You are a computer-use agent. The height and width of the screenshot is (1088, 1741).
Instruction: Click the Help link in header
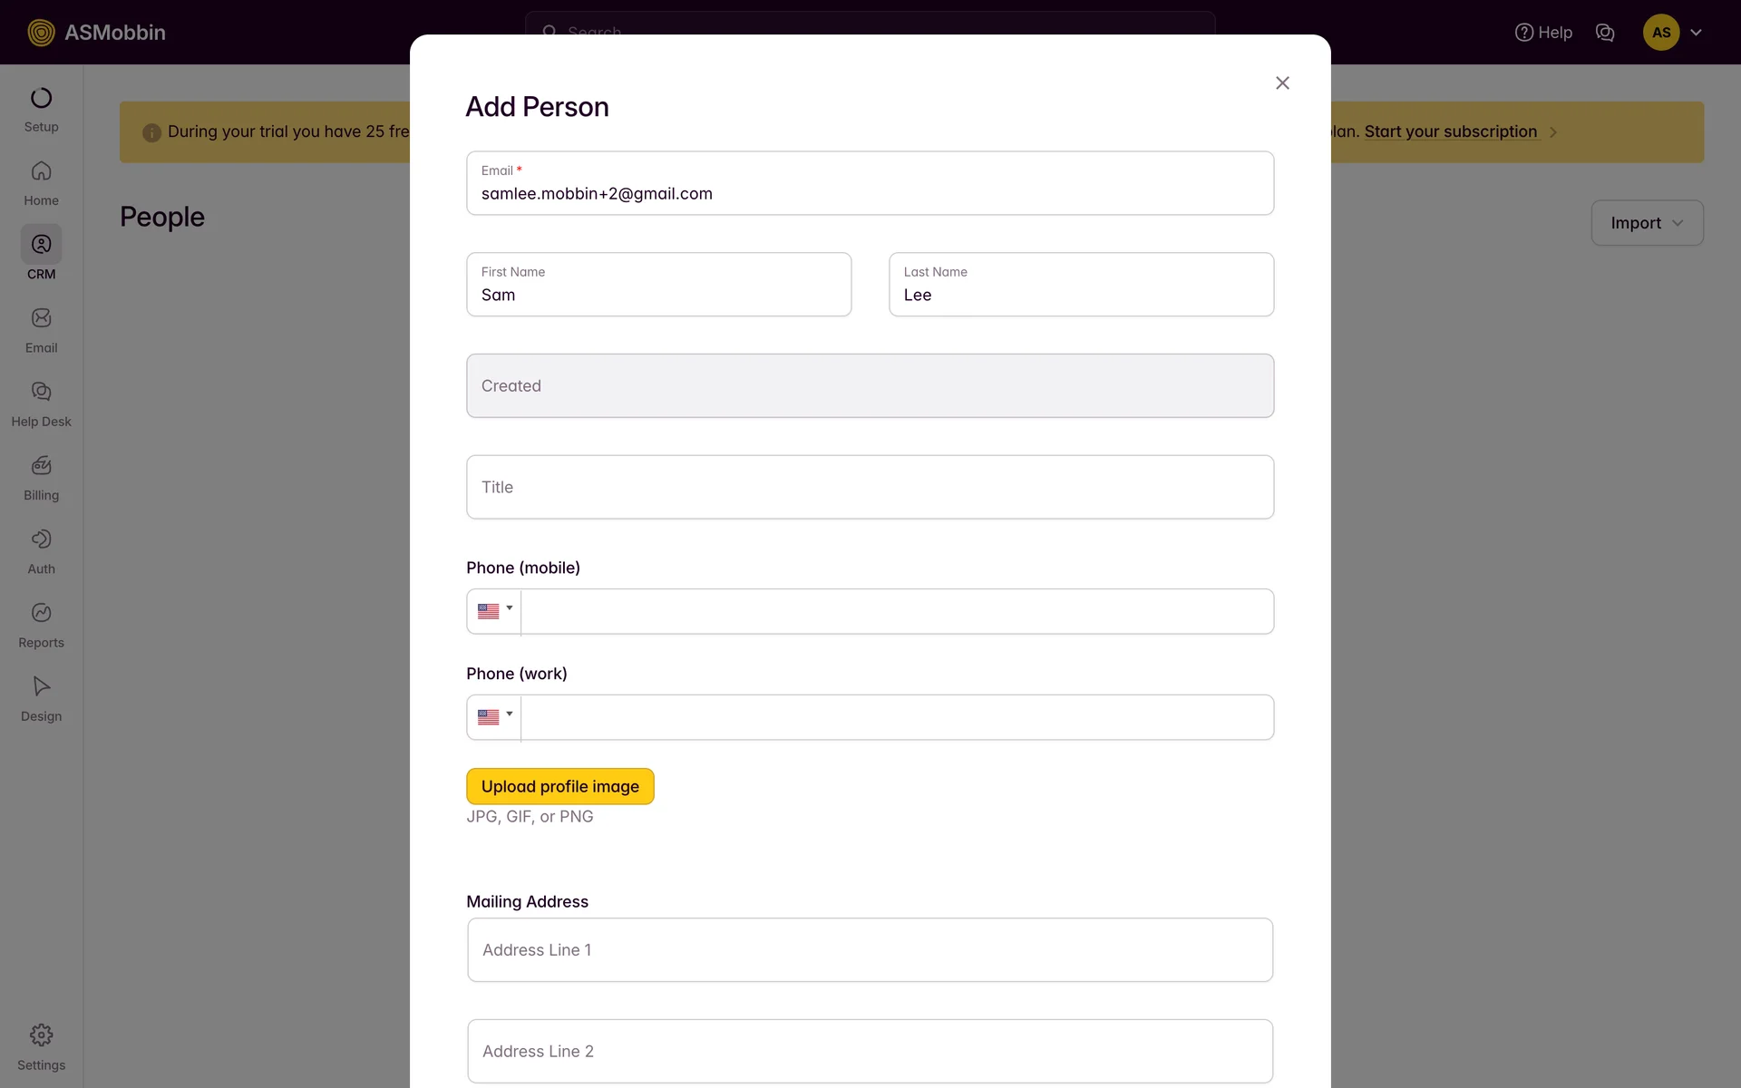click(1543, 33)
